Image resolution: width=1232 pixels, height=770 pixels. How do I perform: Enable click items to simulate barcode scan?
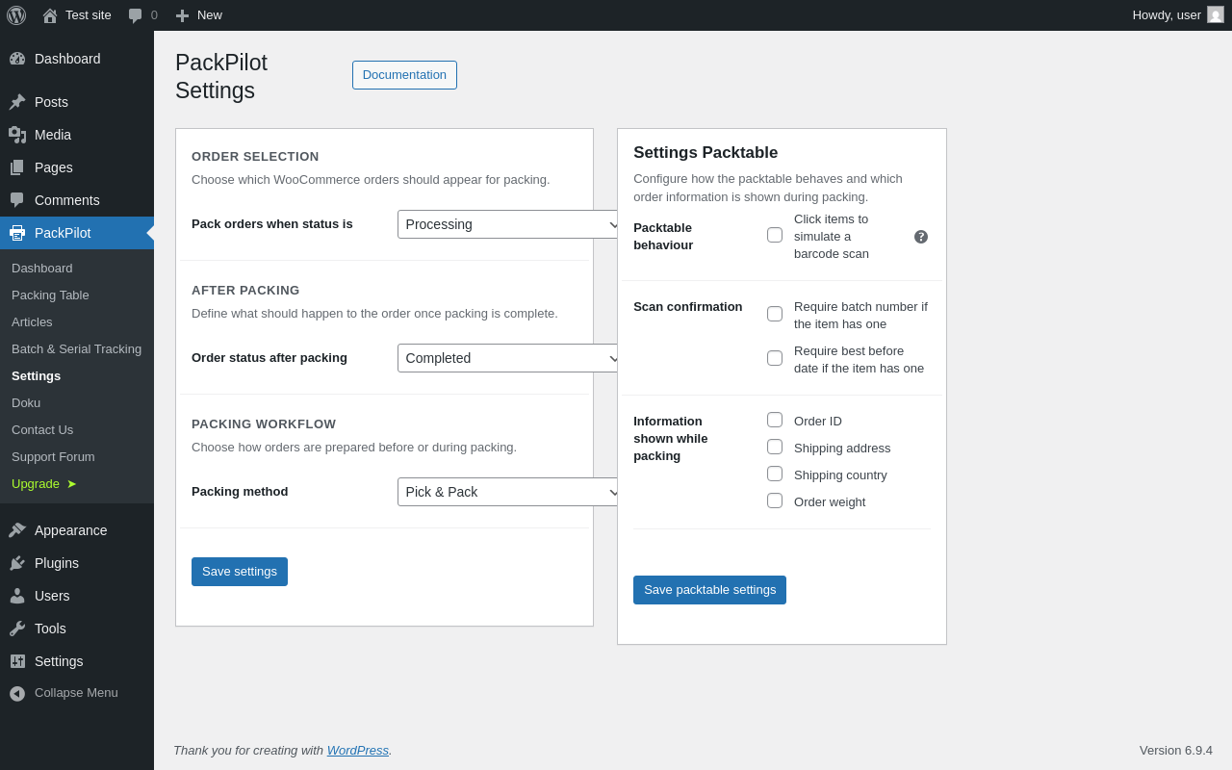[775, 235]
